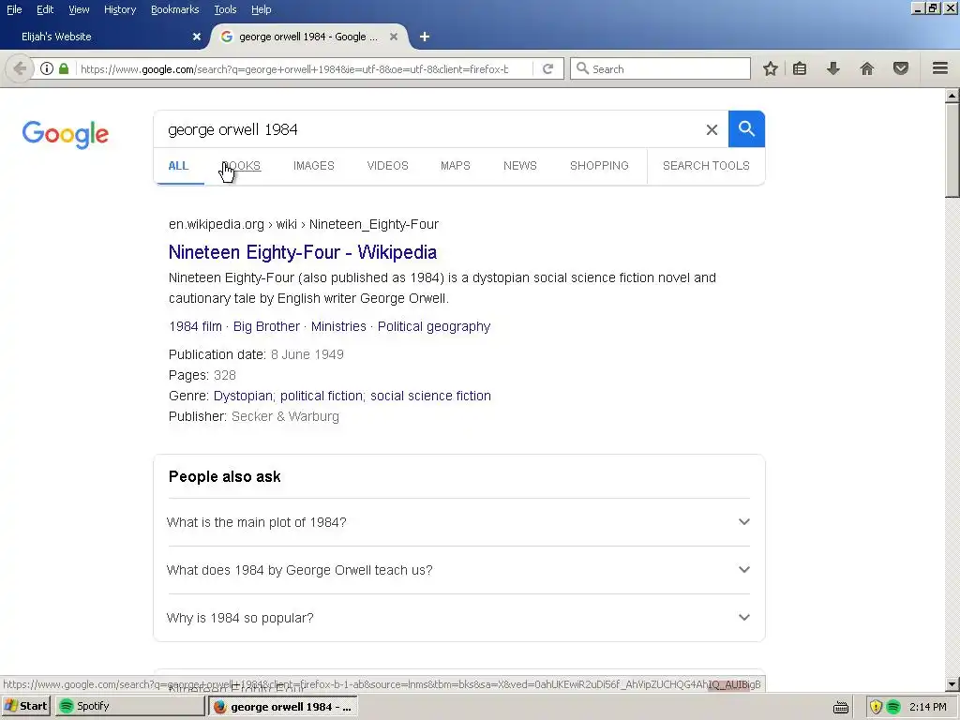960x720 pixels.
Task: Close the Elijah's Website tab
Action: point(197,37)
